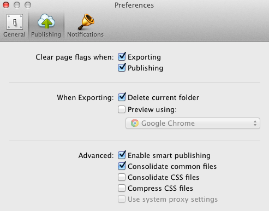Turn off Enable smart publishing
The image size is (269, 211).
point(122,155)
